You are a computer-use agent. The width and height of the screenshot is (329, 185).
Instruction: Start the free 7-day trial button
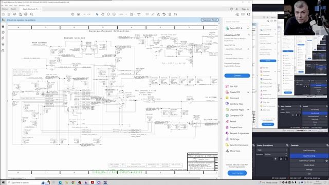coord(237,173)
